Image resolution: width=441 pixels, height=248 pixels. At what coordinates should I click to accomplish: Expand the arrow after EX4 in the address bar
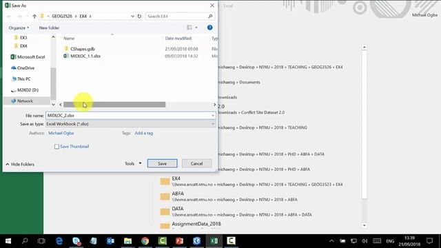coord(90,17)
